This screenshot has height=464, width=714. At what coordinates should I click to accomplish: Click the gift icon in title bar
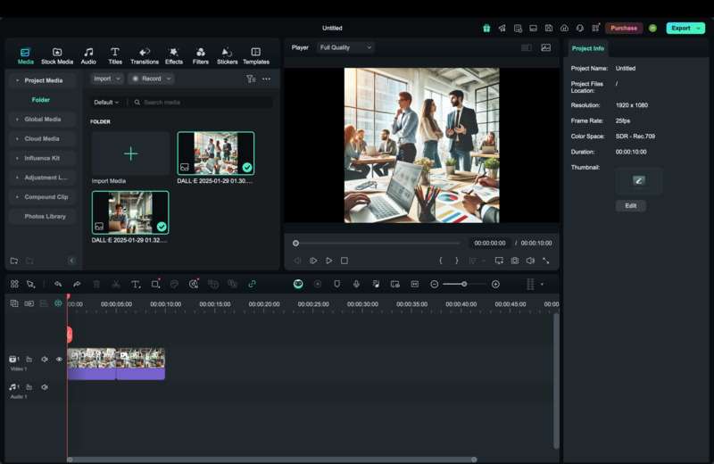pyautogui.click(x=486, y=28)
